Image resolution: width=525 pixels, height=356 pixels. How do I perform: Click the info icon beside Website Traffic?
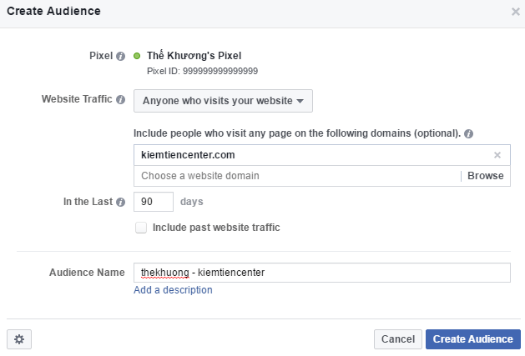tap(121, 100)
